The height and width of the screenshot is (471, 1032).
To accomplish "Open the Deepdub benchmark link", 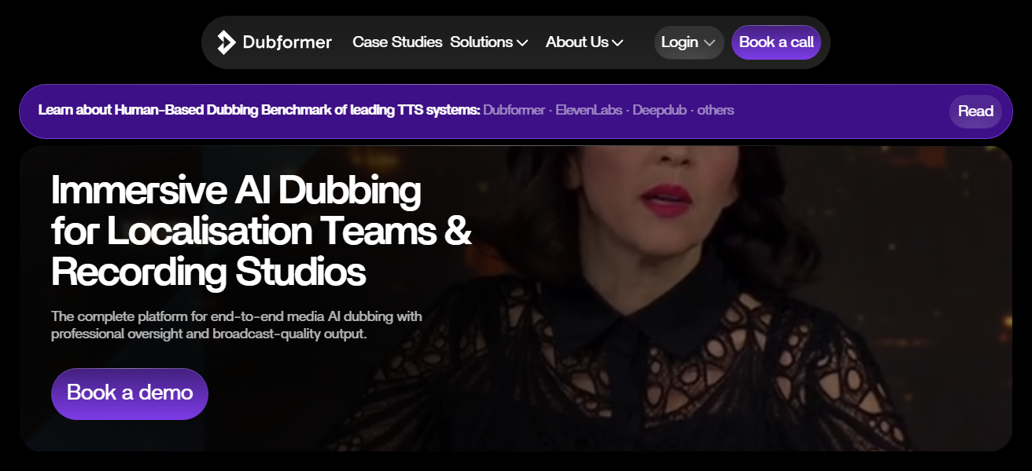I will pyautogui.click(x=659, y=110).
